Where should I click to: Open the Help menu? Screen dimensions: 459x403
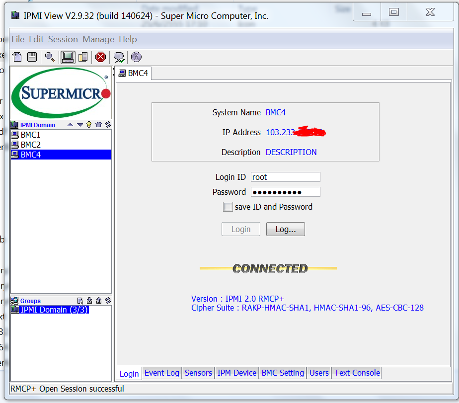click(128, 39)
